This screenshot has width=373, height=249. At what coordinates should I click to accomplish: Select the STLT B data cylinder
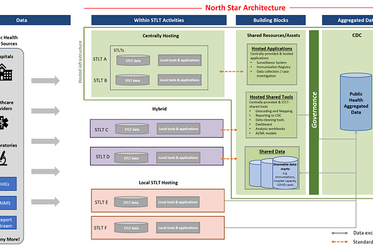pos(132,80)
